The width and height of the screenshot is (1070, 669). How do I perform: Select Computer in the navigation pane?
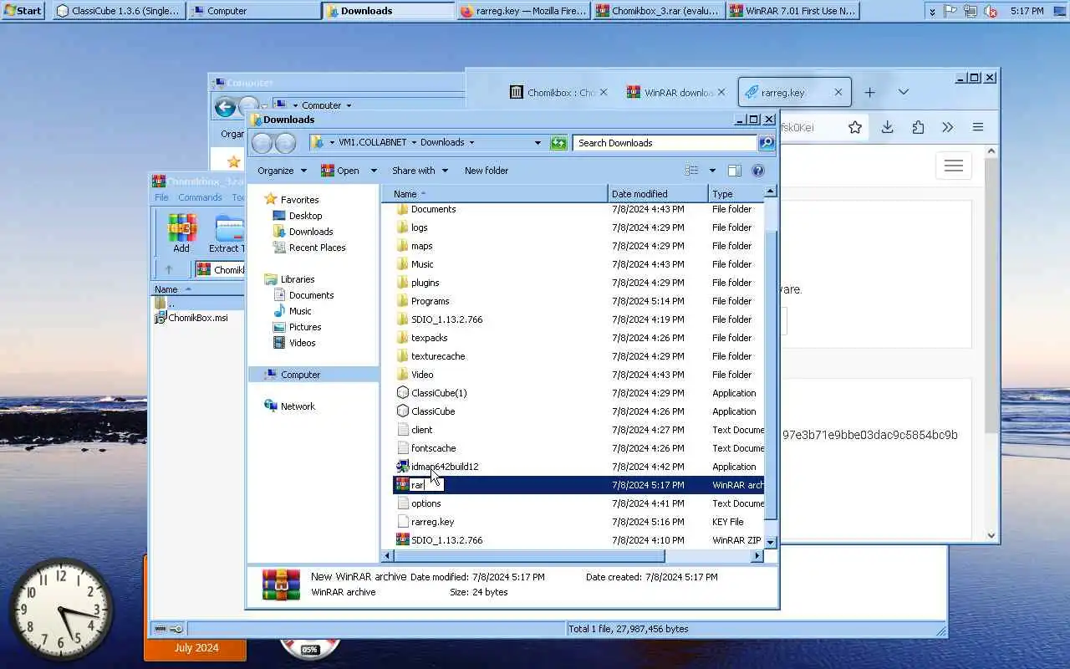tap(313, 375)
